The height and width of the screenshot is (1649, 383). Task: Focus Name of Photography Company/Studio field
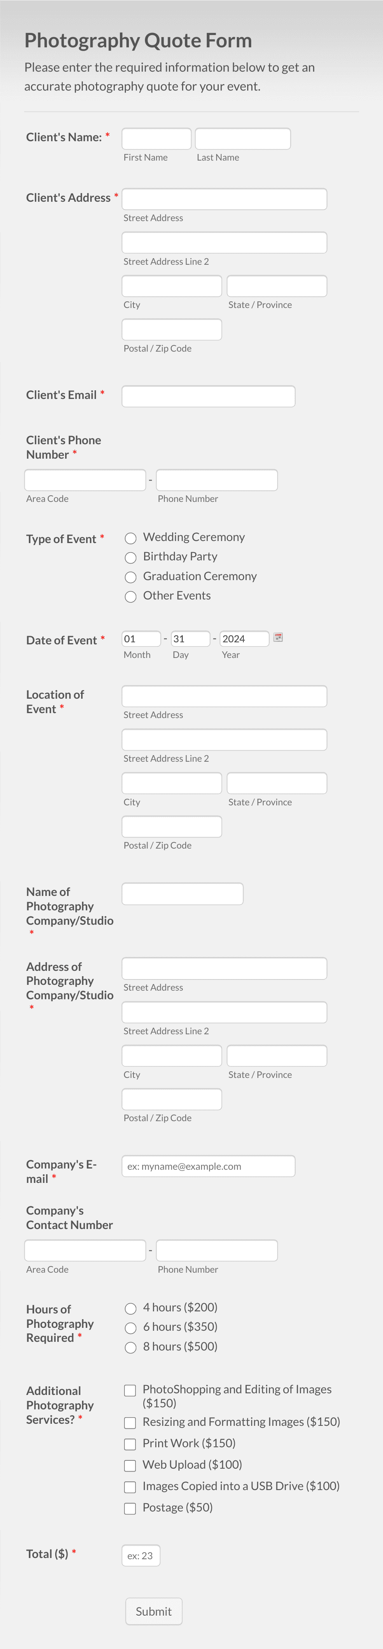coord(182,893)
